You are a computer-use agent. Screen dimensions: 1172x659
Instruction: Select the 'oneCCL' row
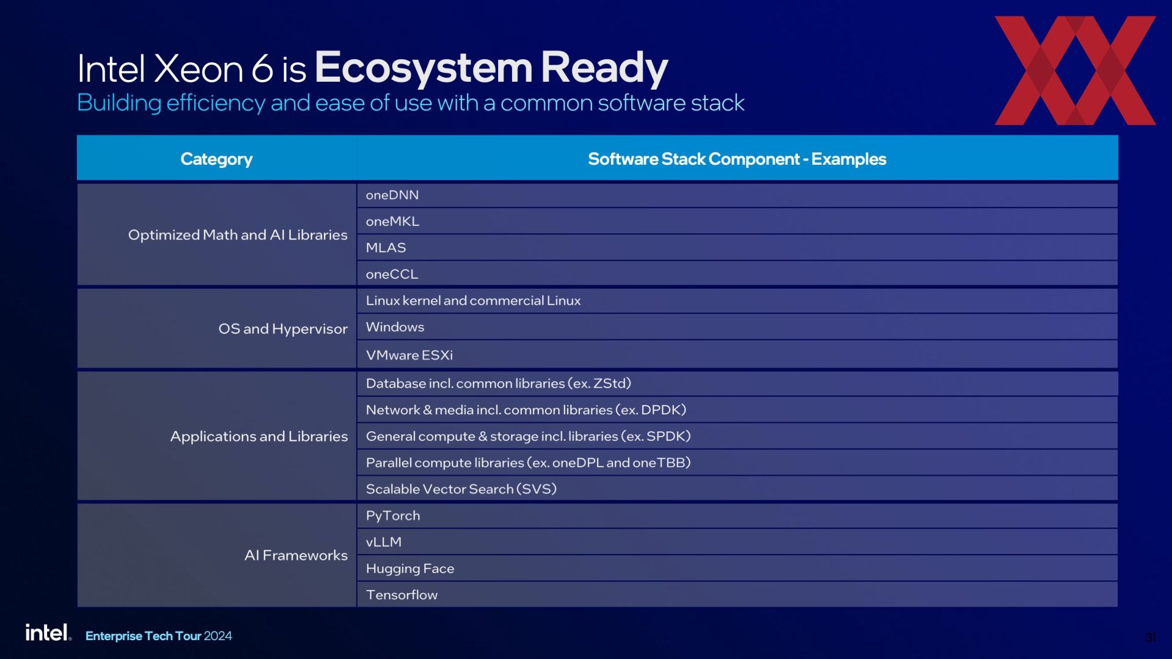click(737, 274)
